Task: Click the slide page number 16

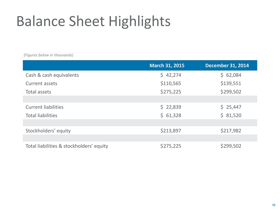Action: [x=274, y=205]
